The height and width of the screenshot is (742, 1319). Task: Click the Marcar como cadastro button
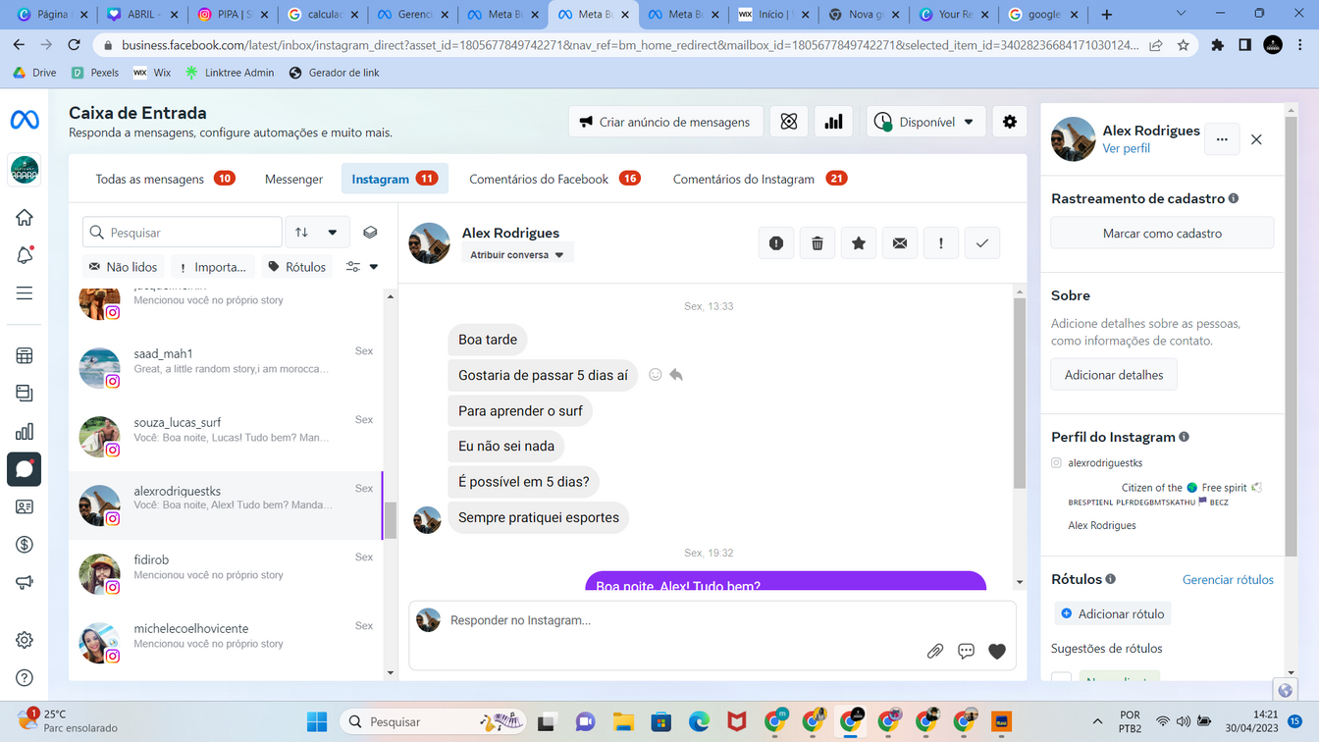coord(1162,234)
